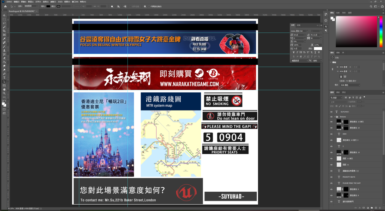Select the Rectangle shape tool

click(x=4, y=85)
